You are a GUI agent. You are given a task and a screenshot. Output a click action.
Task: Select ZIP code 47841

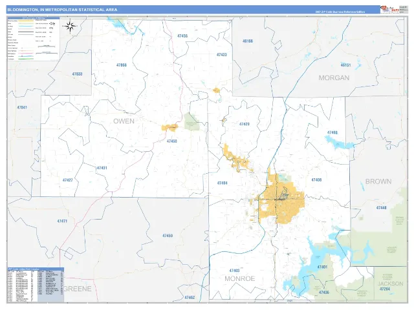pos(22,107)
